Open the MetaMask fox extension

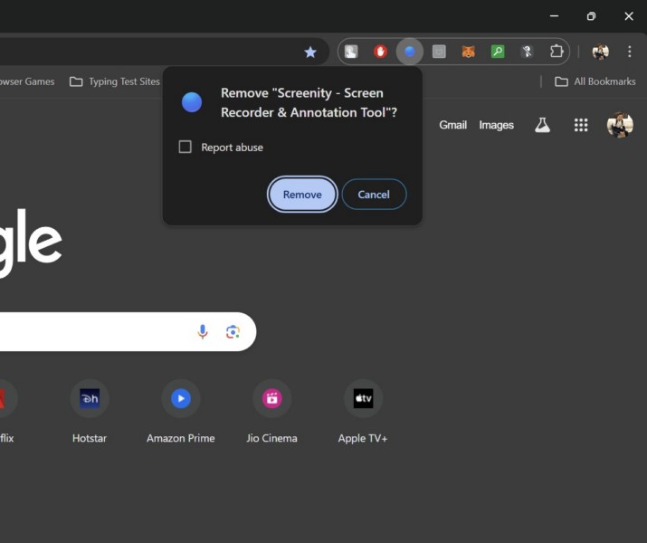click(x=468, y=52)
